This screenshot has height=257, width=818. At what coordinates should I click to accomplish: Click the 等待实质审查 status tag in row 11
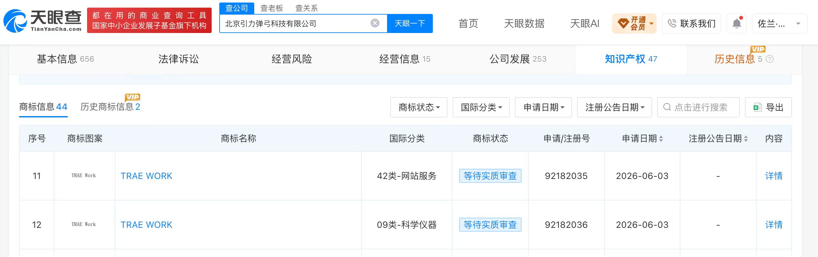[490, 176]
